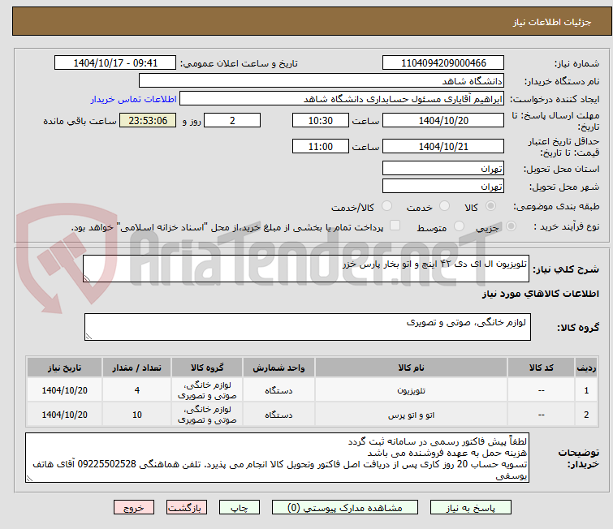The image size is (613, 529).
Task: Click the جزئیات اطلاعات نیاز page title
Action: pyautogui.click(x=551, y=22)
